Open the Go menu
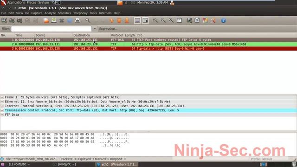297x167 pixels. tap(27, 13)
